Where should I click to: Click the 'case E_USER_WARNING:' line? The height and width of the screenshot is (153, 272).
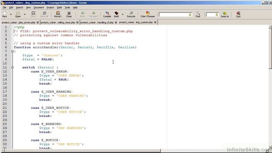pos(52,92)
